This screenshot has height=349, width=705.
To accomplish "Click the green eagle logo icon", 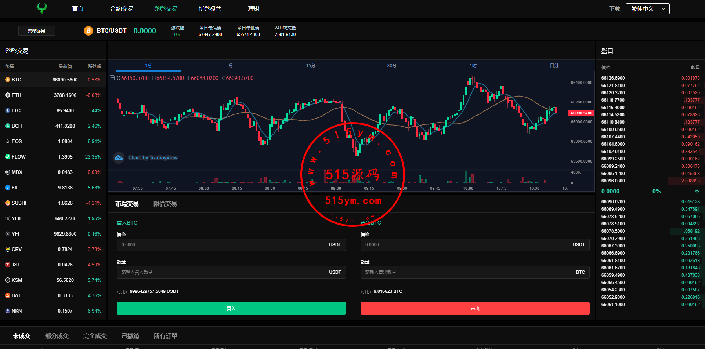I will pos(42,8).
